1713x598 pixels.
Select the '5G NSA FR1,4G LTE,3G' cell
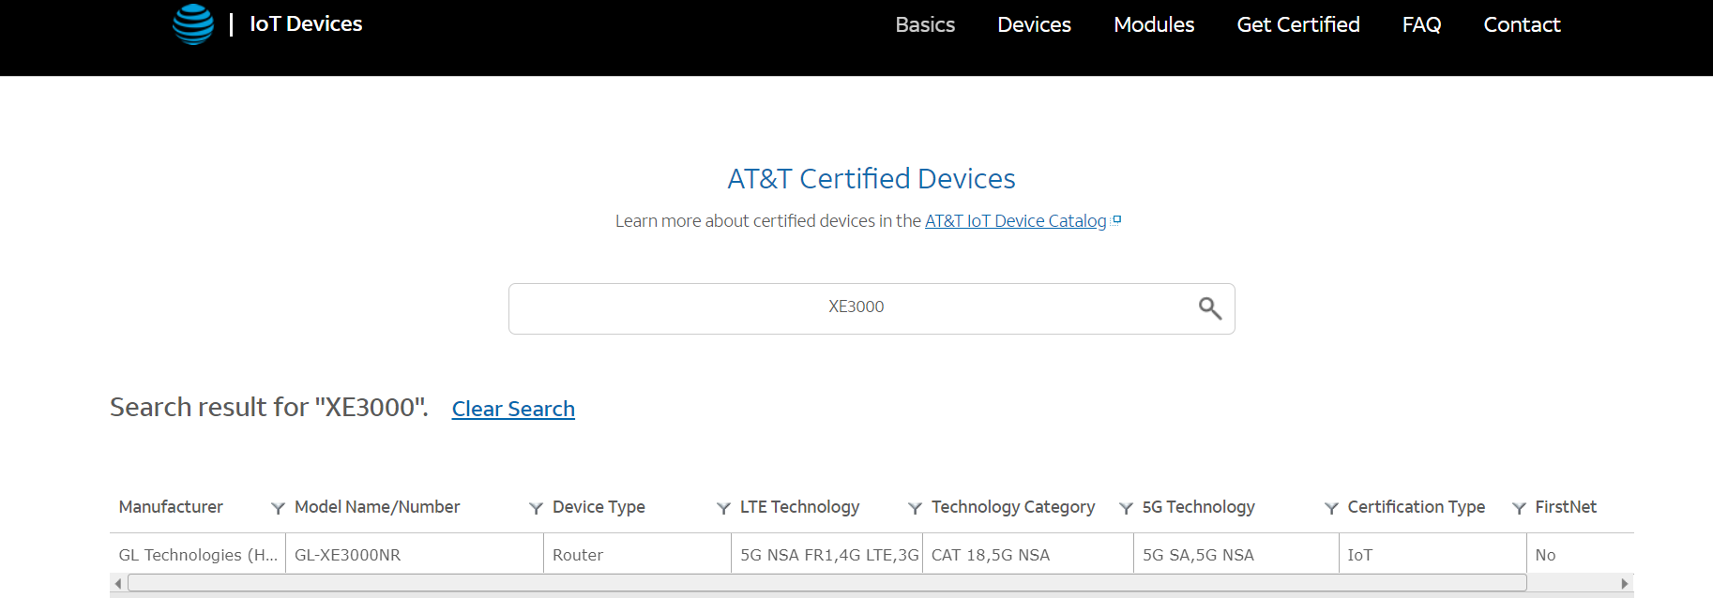click(827, 554)
